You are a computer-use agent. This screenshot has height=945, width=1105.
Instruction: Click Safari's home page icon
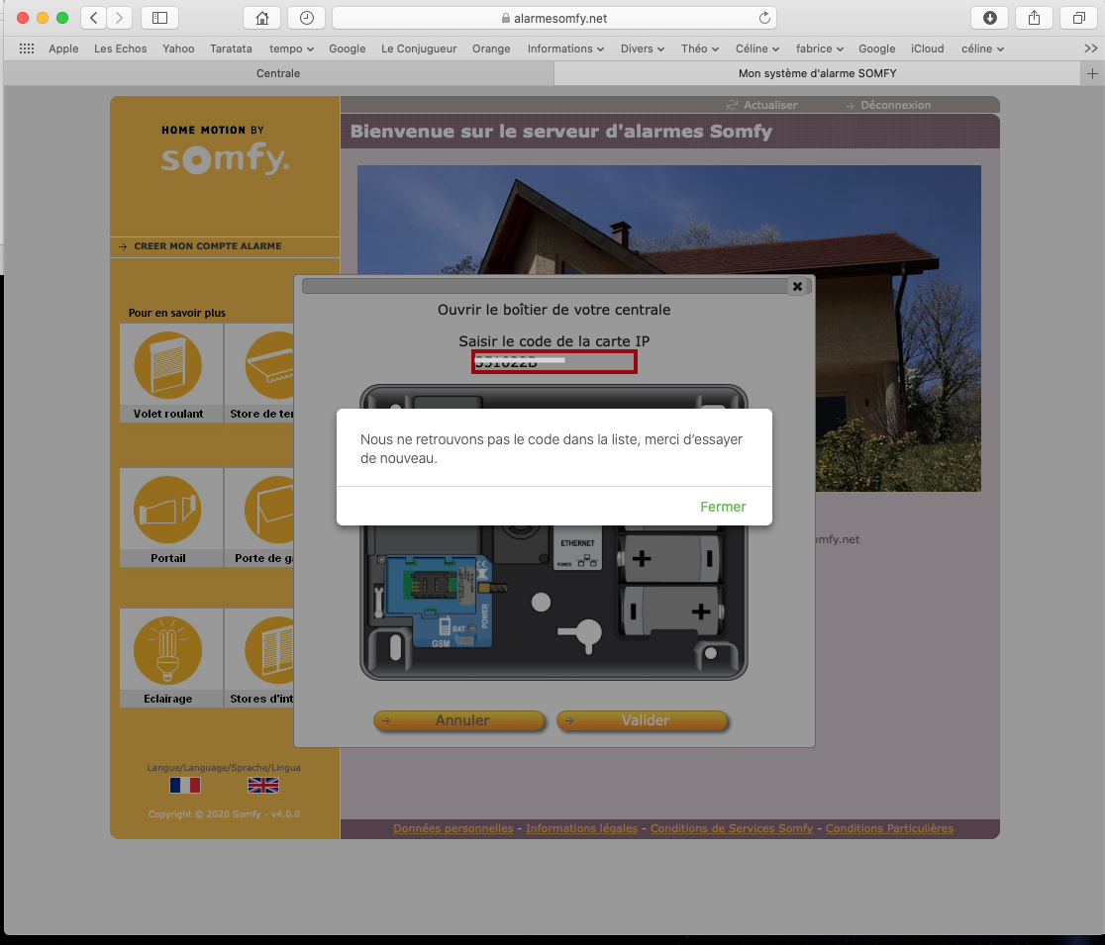point(261,18)
